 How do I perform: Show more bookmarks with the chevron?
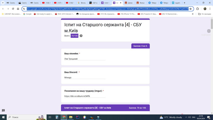click(x=192, y=14)
